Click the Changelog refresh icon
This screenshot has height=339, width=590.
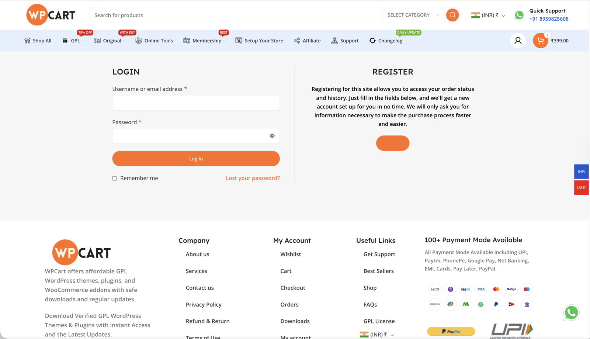pyautogui.click(x=372, y=41)
